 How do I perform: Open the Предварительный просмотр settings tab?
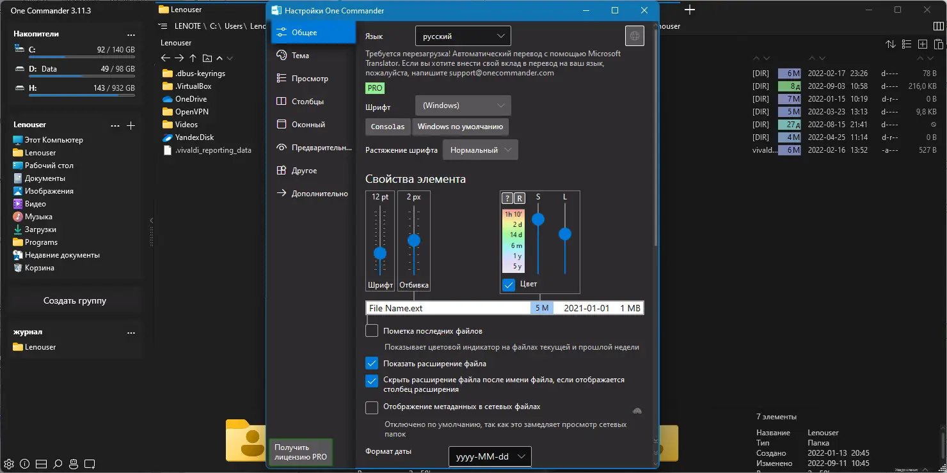[x=314, y=147]
